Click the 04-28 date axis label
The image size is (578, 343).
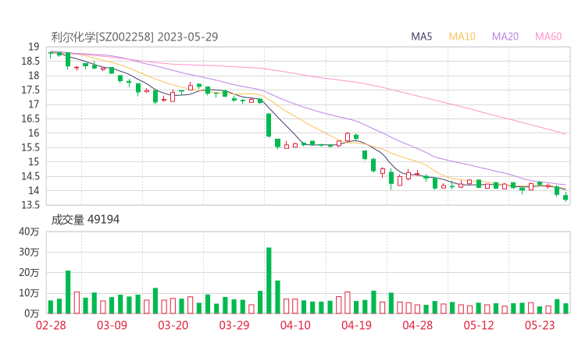[x=418, y=325]
